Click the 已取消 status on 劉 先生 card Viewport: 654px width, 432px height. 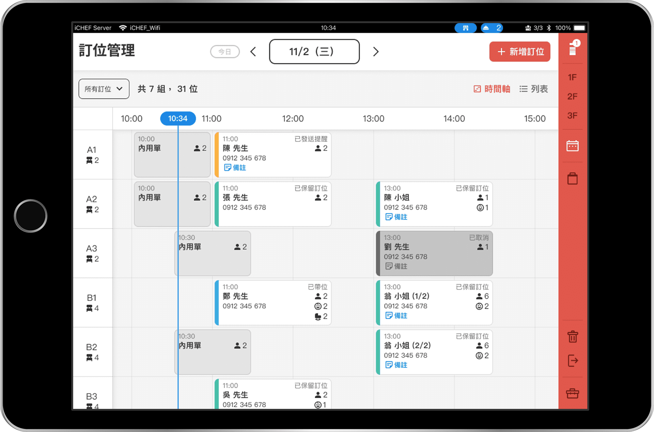(479, 237)
